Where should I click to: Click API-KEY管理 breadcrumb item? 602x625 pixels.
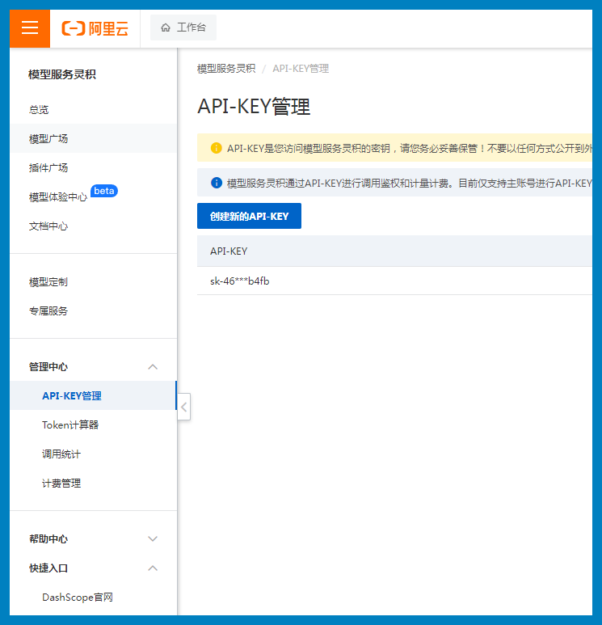click(x=301, y=69)
